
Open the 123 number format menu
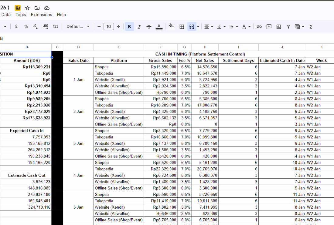(x=56, y=26)
